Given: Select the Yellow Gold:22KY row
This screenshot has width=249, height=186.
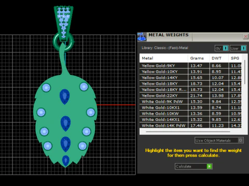Looking at the screenshot, I should [190, 96].
